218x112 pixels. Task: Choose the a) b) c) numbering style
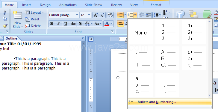pos(194,59)
